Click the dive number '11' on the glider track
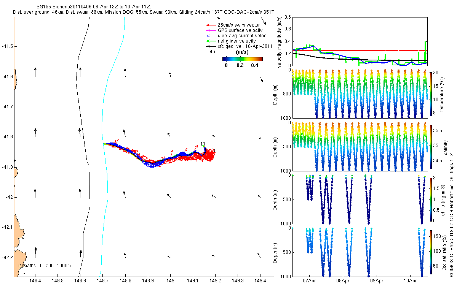This screenshot has height=285, width=457. [203, 144]
